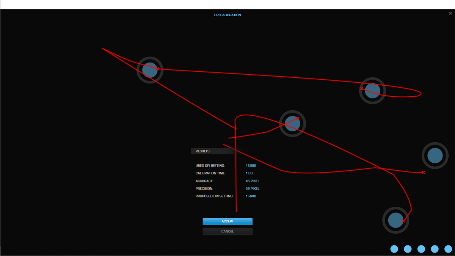
Task: Select the last blue progress dot
Action: [x=448, y=249]
